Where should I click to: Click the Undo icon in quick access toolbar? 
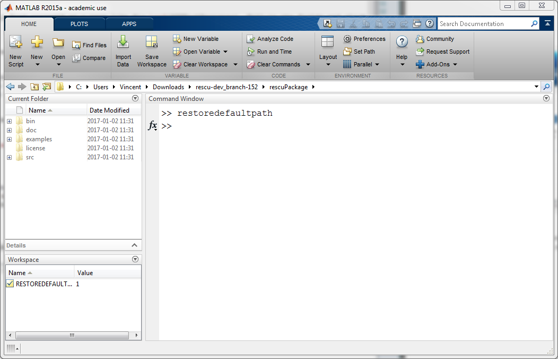[x=391, y=24]
